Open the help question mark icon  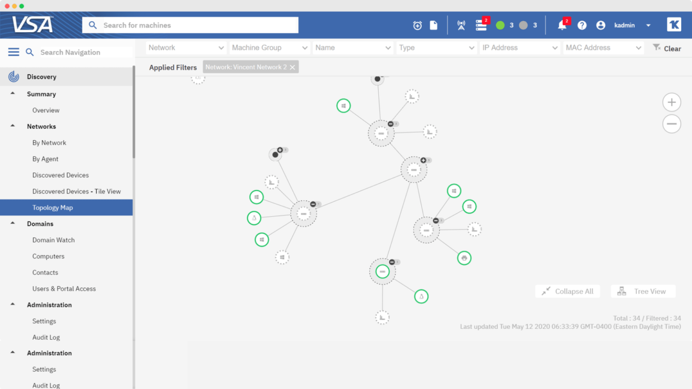[582, 25]
